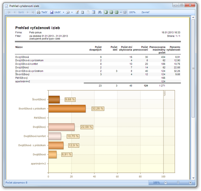The width and height of the screenshot is (201, 191).
Task: Toggle the thumbnails panel icon
Action: pos(94,12)
